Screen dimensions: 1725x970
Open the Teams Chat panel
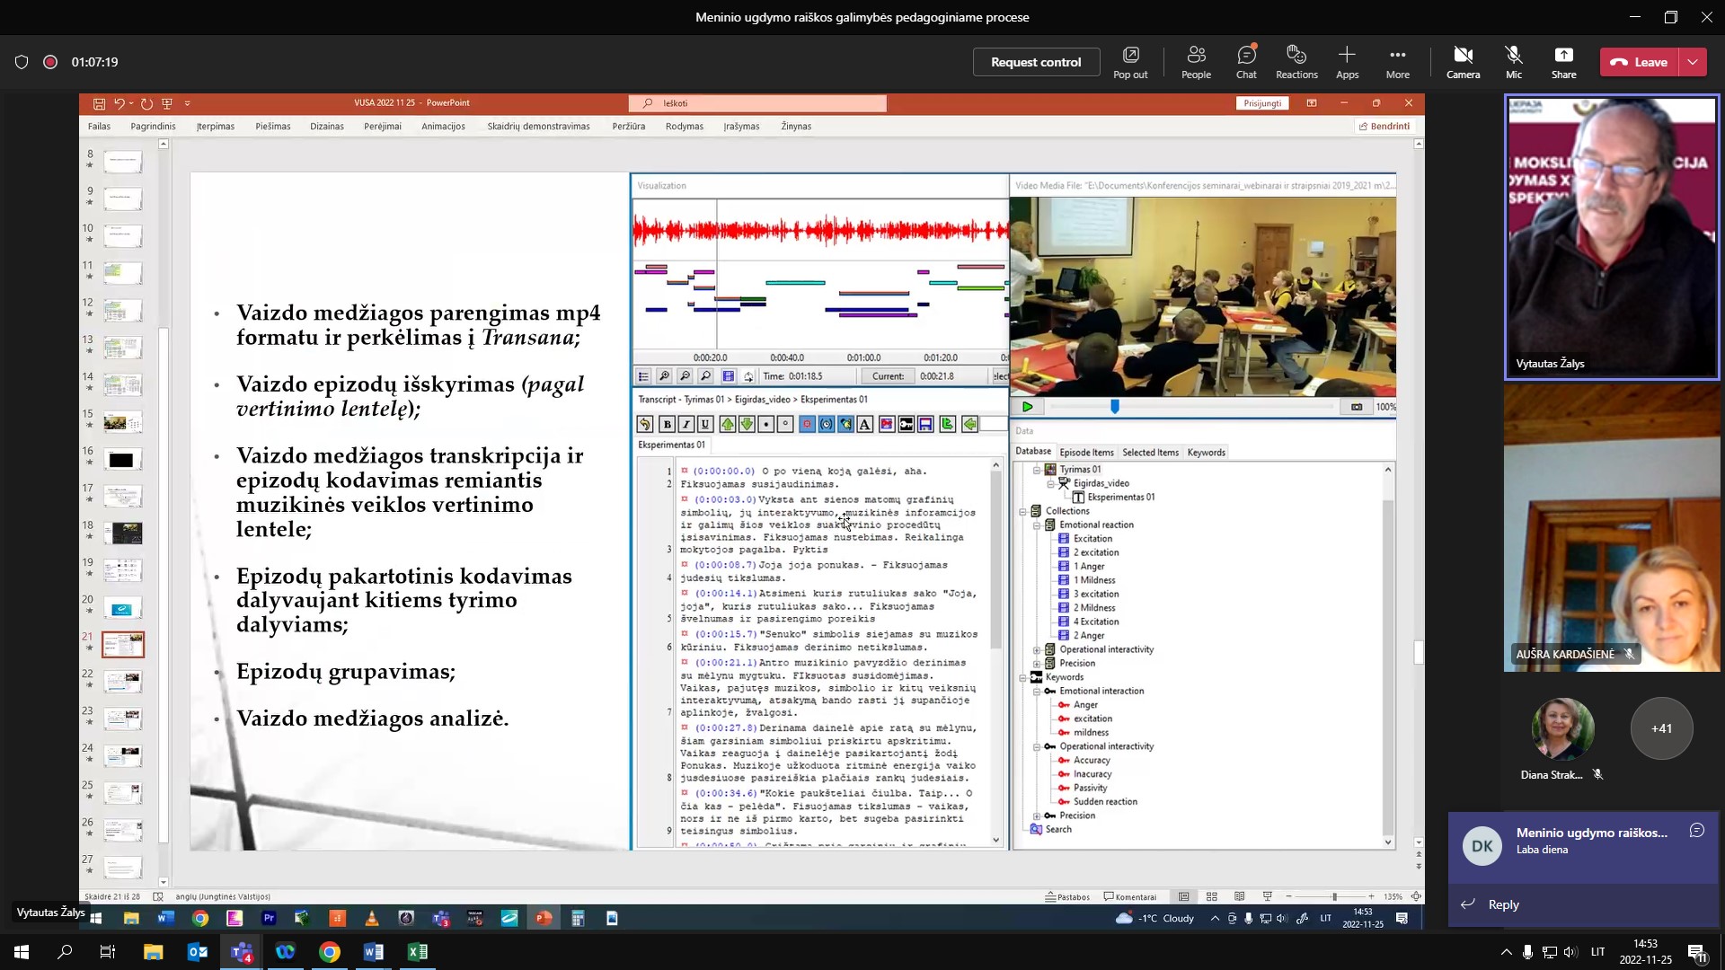[x=1246, y=62]
